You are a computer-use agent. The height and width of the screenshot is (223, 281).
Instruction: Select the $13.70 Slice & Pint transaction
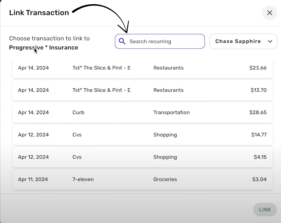pos(142,90)
